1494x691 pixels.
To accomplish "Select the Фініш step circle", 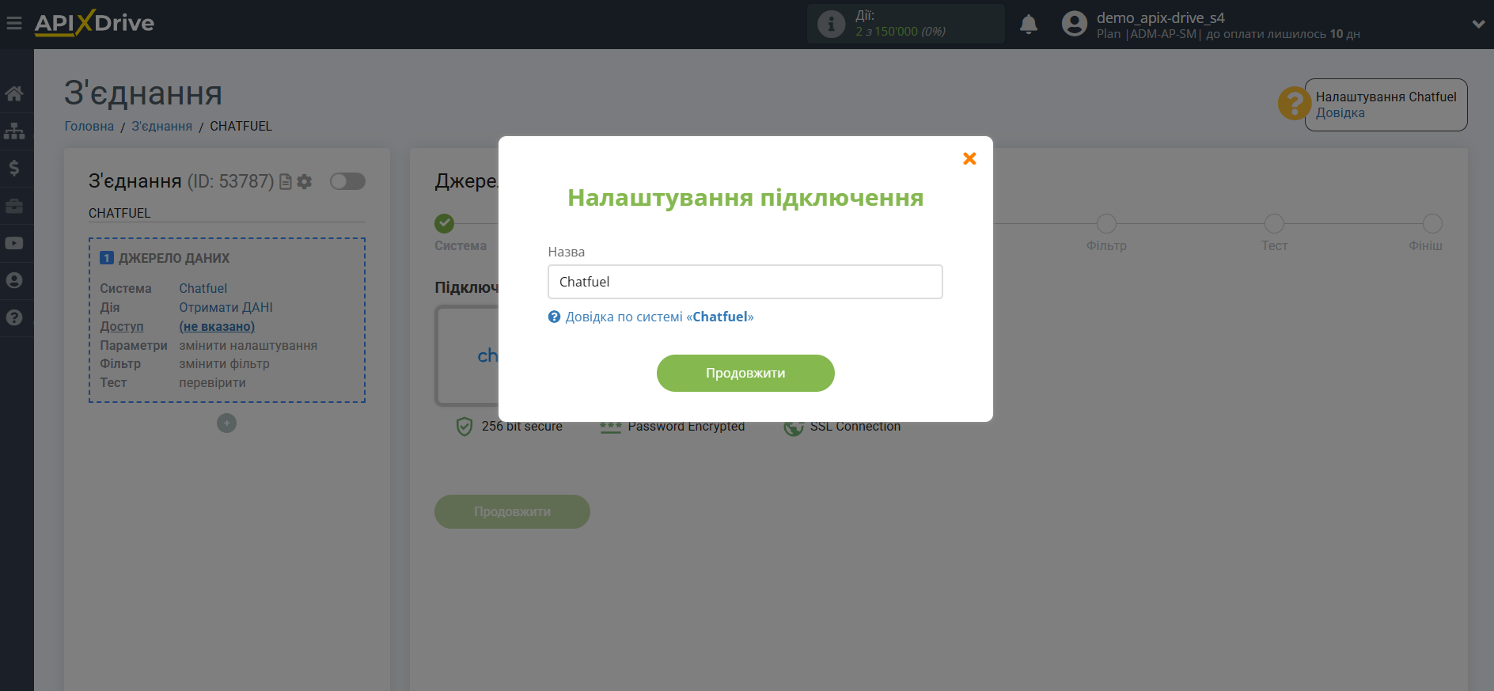I will [1432, 223].
